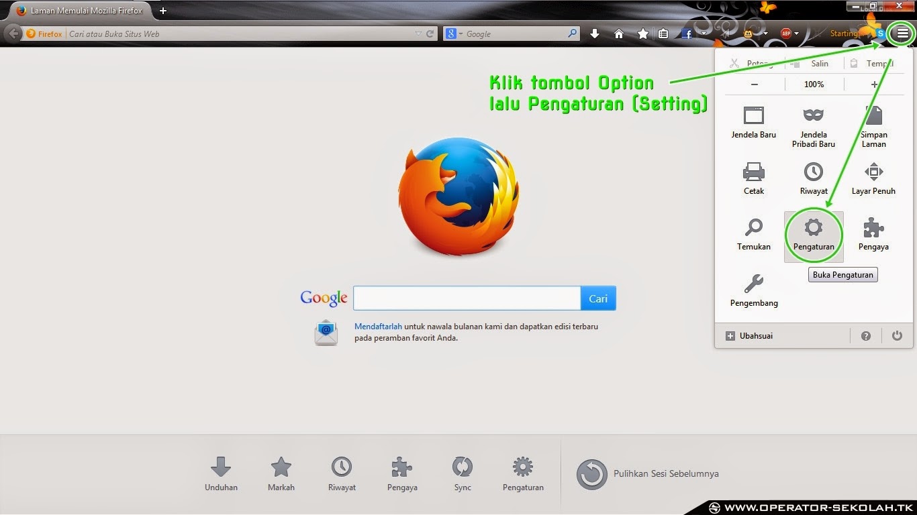Open Riwayat at page bottom
Viewport: 917px width, 515px height.
click(x=342, y=473)
